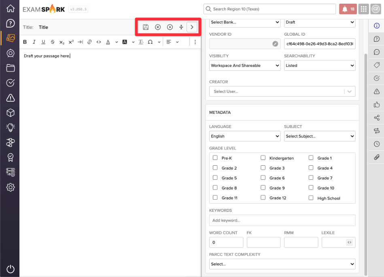Open the Searchability Listed dropdown

pos(320,66)
